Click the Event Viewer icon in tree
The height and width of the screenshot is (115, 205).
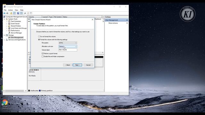9,24
